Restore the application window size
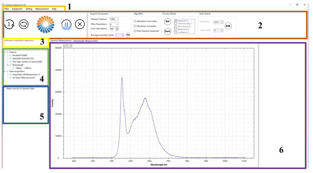Image resolution: width=313 pixels, height=173 pixels. (297, 5)
